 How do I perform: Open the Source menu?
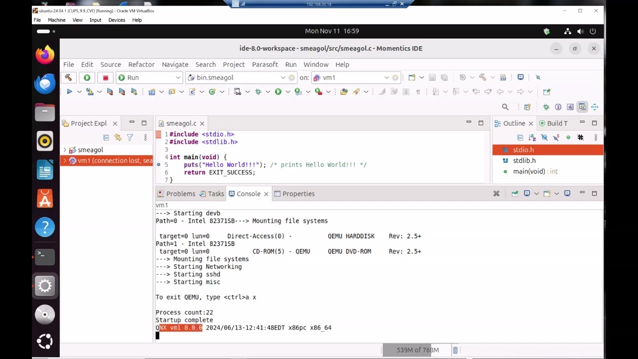111,64
